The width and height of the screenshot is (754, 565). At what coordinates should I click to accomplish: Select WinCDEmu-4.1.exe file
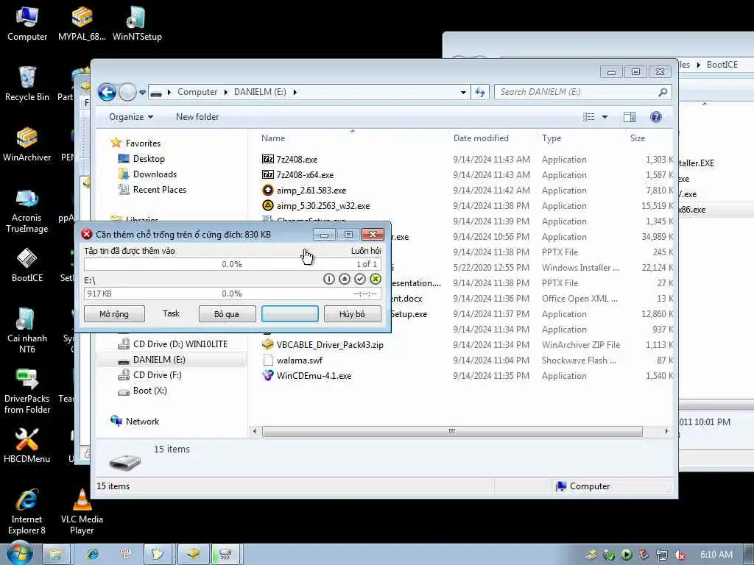pos(314,376)
